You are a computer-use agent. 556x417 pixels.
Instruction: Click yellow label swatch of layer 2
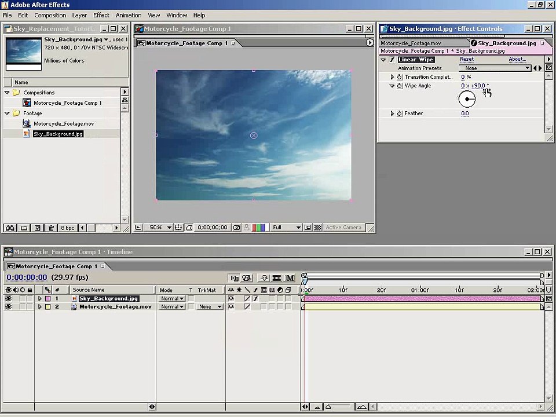[48, 307]
